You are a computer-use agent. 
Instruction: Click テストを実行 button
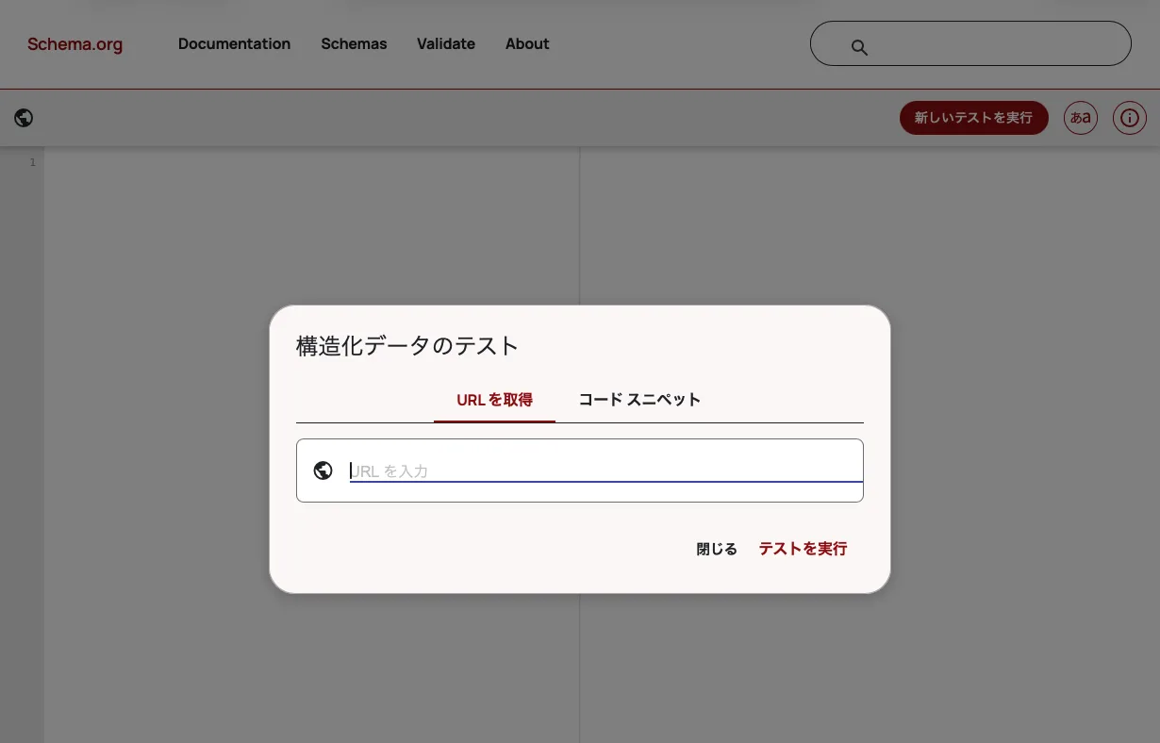point(804,549)
